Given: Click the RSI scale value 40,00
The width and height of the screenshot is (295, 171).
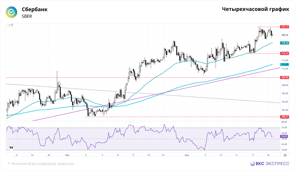Looking at the screenshot, I should (284, 144).
